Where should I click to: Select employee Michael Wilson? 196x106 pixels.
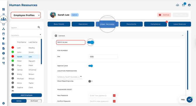(26, 78)
